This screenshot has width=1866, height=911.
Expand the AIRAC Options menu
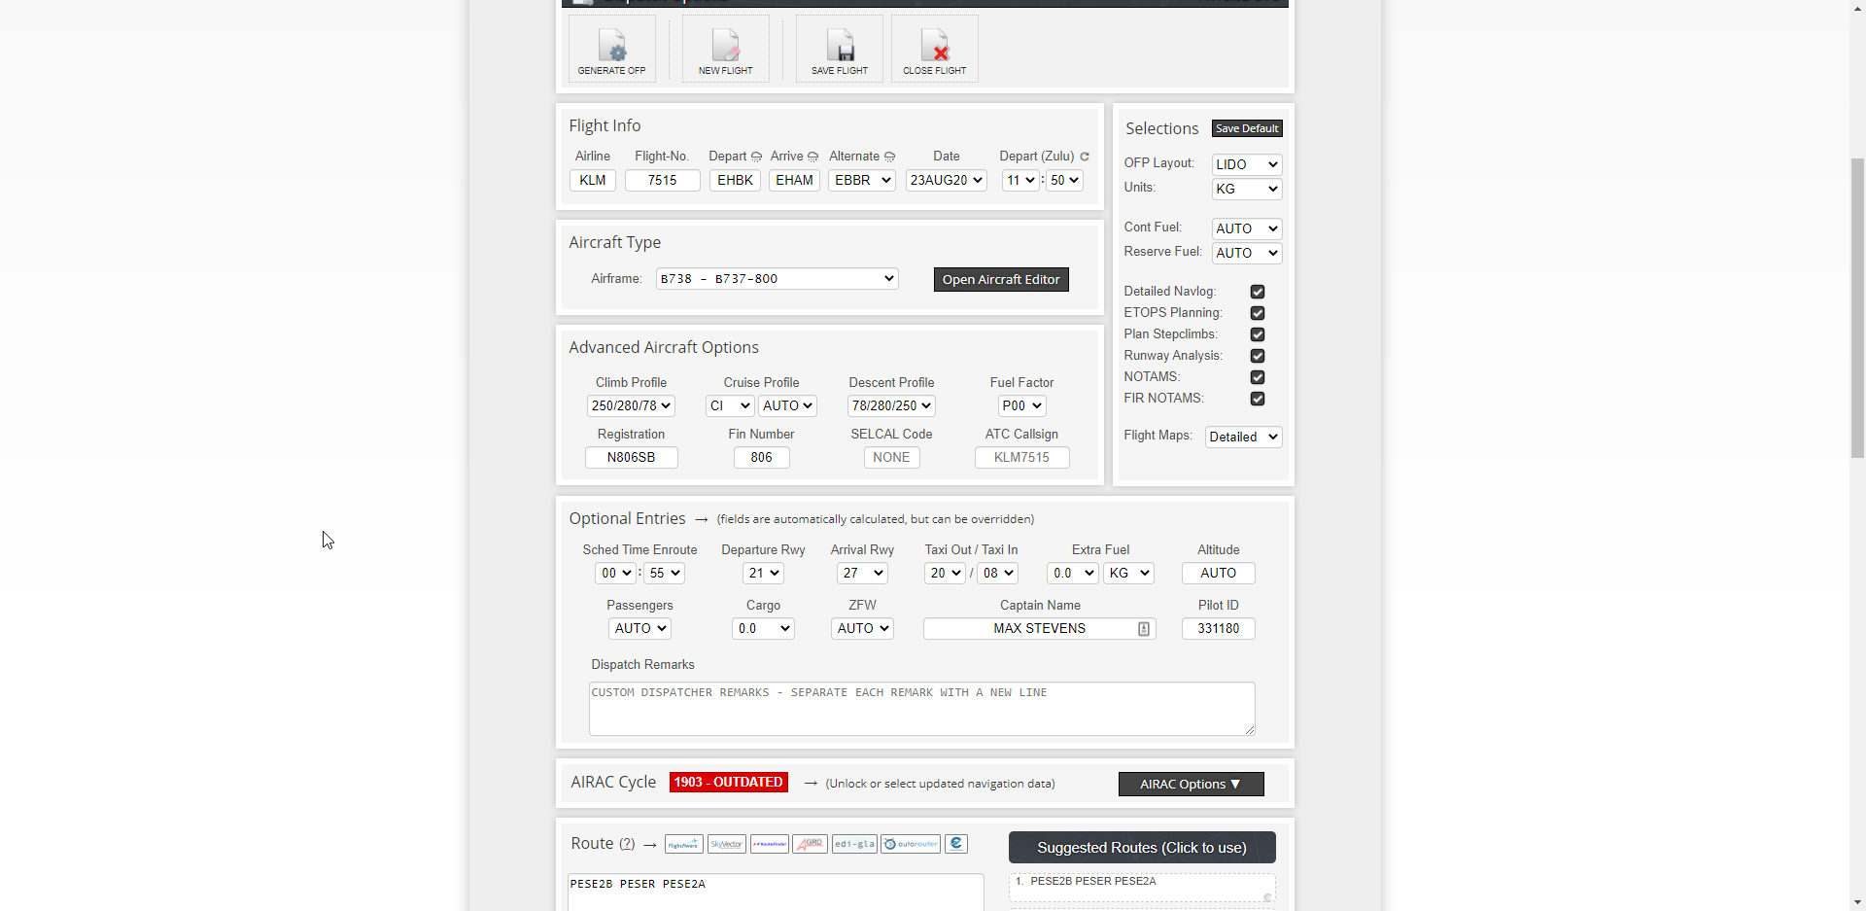click(1191, 784)
